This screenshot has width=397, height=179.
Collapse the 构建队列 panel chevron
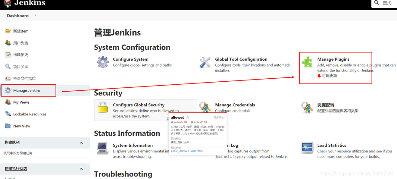coord(81,143)
